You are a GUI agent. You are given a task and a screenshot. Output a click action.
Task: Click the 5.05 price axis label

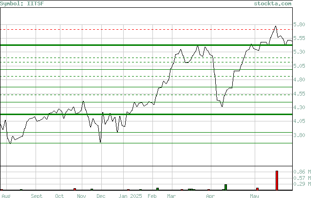point(299,66)
